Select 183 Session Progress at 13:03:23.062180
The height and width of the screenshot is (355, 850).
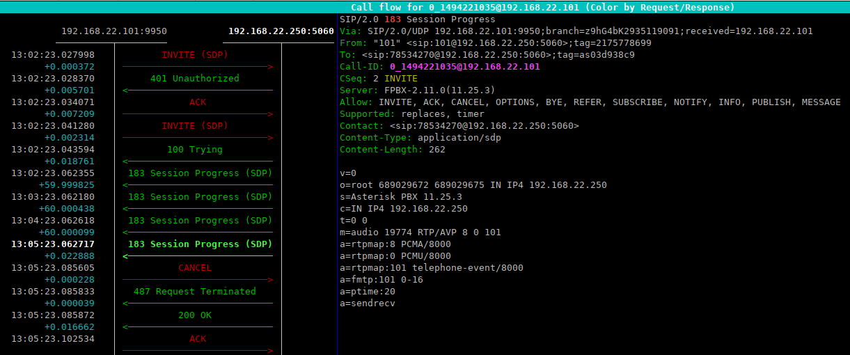pos(200,197)
